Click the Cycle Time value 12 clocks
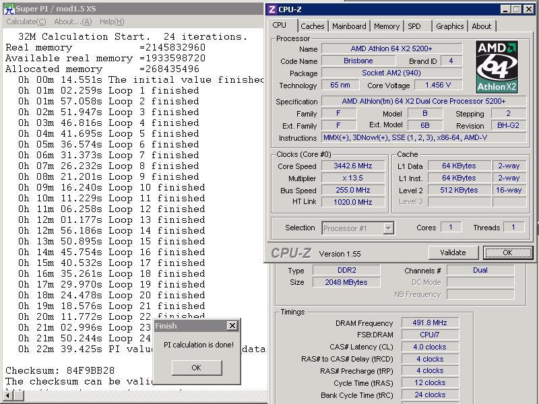This screenshot has height=404, width=539. pos(430,382)
